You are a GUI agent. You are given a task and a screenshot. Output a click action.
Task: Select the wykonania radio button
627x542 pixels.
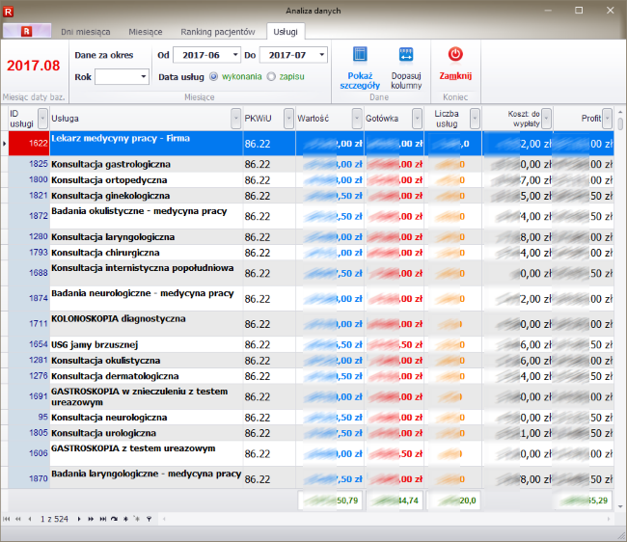click(213, 76)
